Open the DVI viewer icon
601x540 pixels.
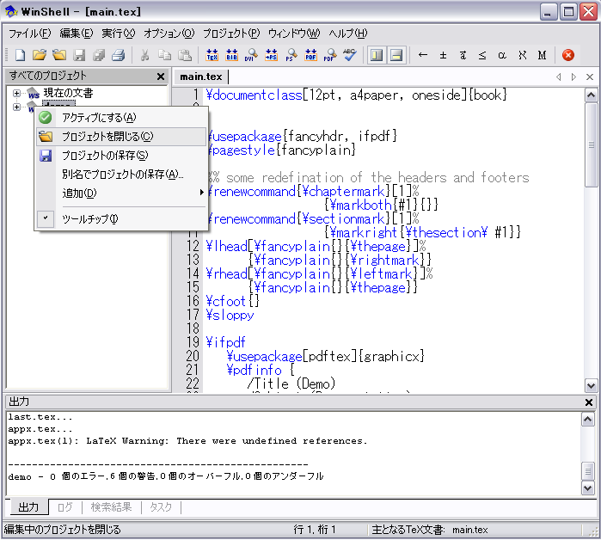pyautogui.click(x=251, y=55)
